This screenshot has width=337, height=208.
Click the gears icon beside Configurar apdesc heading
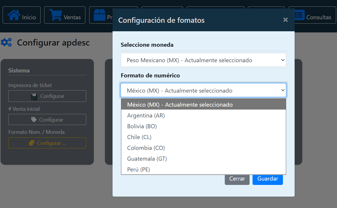tap(7, 42)
